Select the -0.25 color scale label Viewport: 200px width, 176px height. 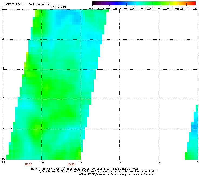click(x=145, y=9)
